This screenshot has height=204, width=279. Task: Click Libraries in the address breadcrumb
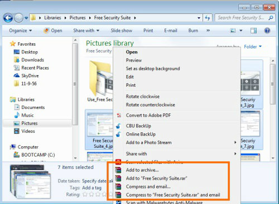point(52,18)
